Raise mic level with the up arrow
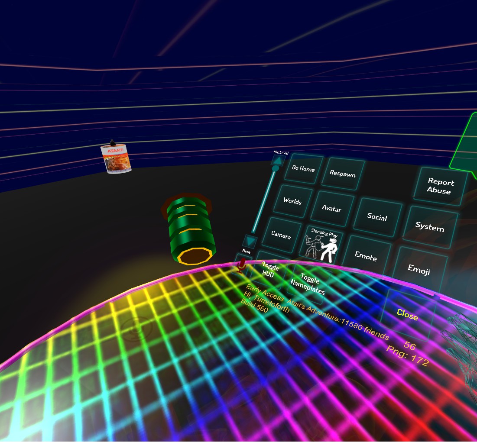 pyautogui.click(x=278, y=160)
